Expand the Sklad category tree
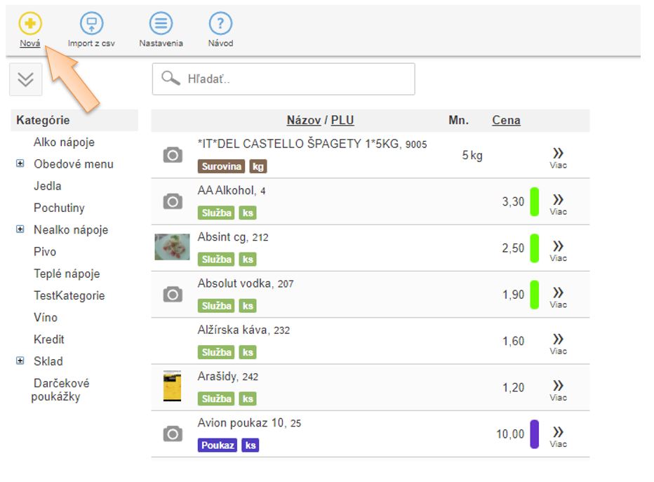This screenshot has height=482, width=654. click(x=20, y=361)
